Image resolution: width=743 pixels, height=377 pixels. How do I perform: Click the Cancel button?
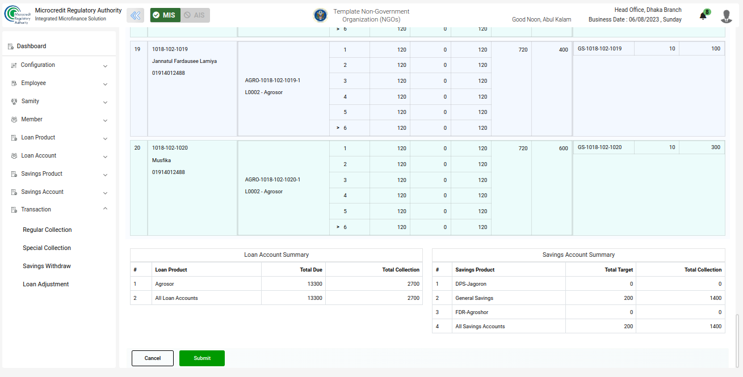153,358
